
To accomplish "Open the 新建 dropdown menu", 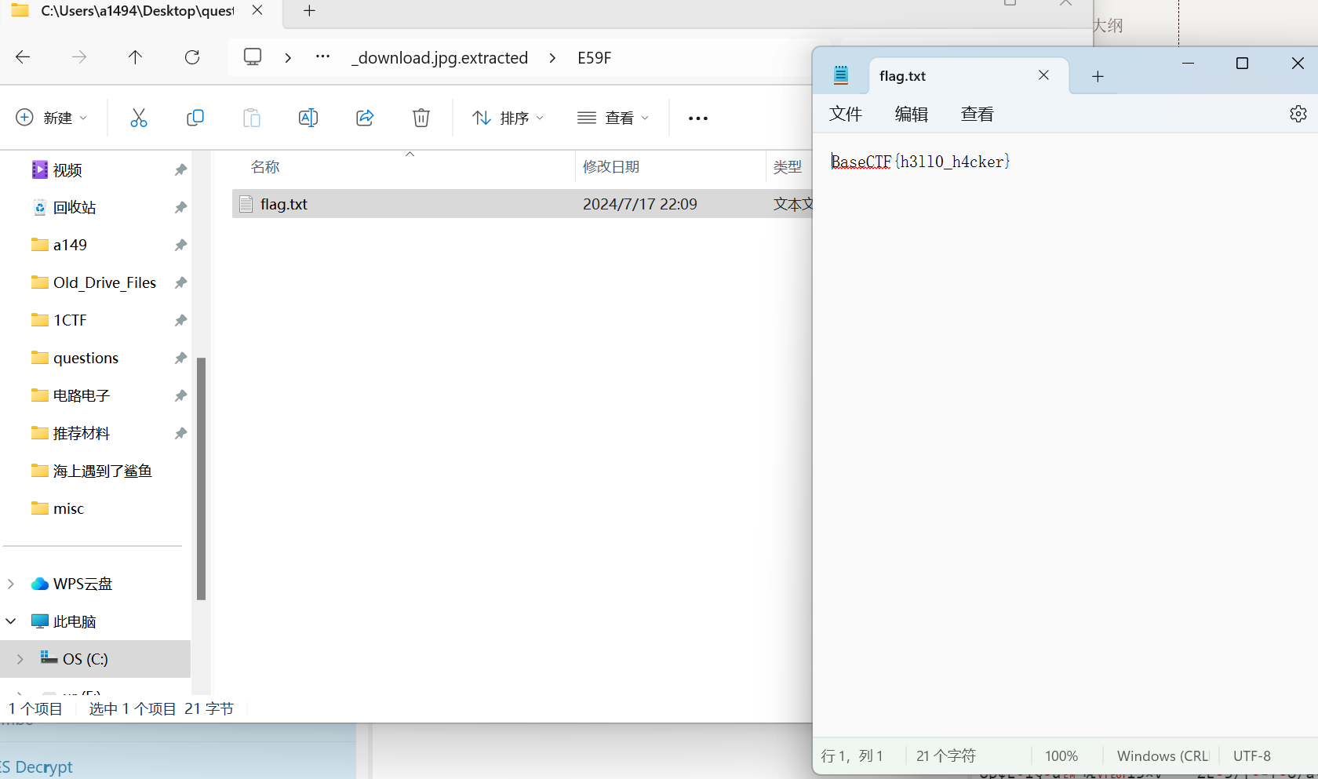I will (52, 118).
